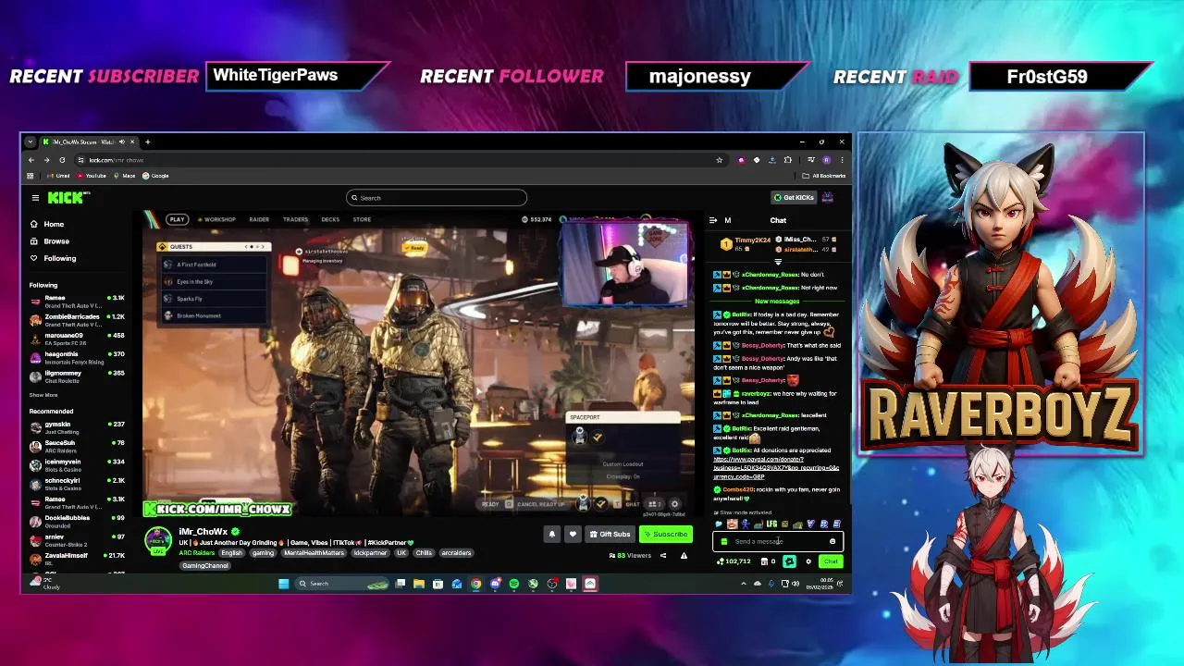Open the YouTube bookmark

coord(92,176)
